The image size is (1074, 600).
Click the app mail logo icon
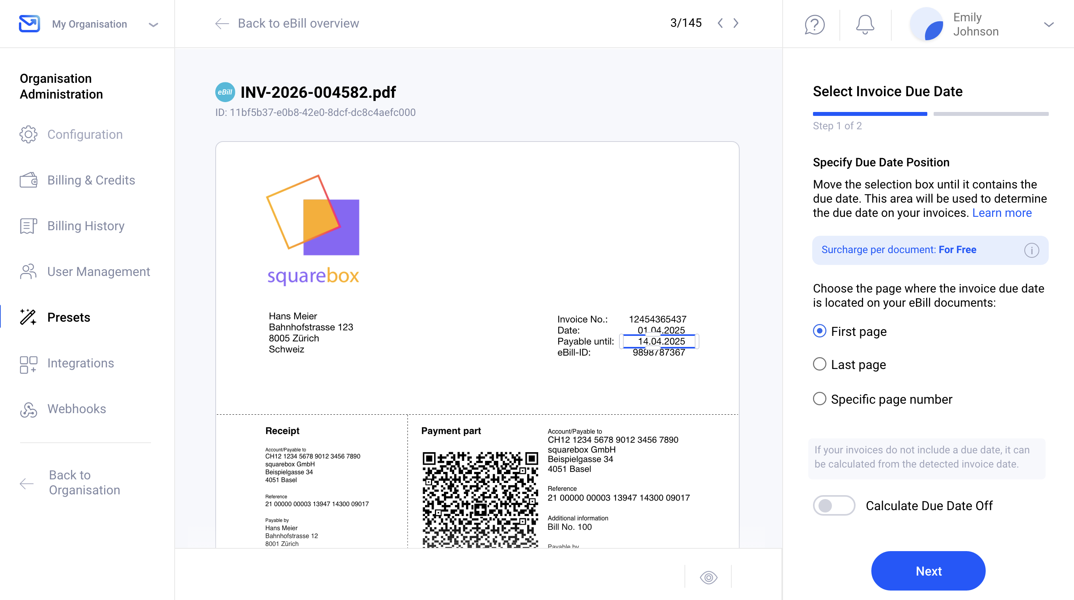point(29,24)
